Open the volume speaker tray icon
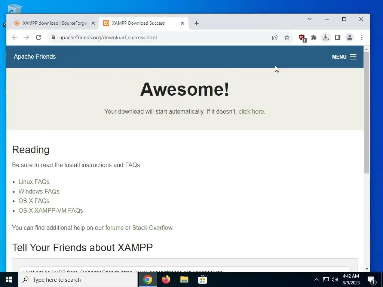Image resolution: width=383 pixels, height=287 pixels. point(335,280)
